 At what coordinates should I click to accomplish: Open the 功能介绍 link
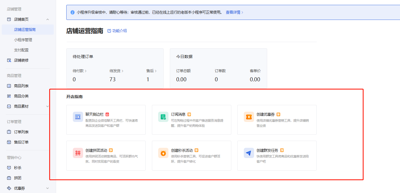click(x=119, y=31)
